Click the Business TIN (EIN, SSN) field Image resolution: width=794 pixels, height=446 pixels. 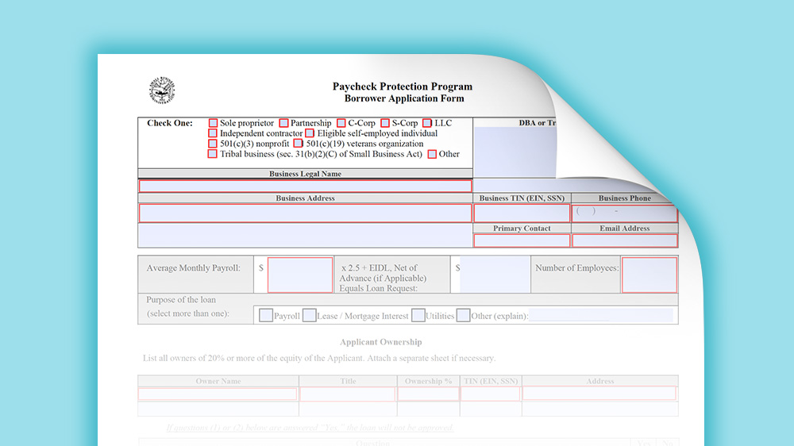point(522,213)
